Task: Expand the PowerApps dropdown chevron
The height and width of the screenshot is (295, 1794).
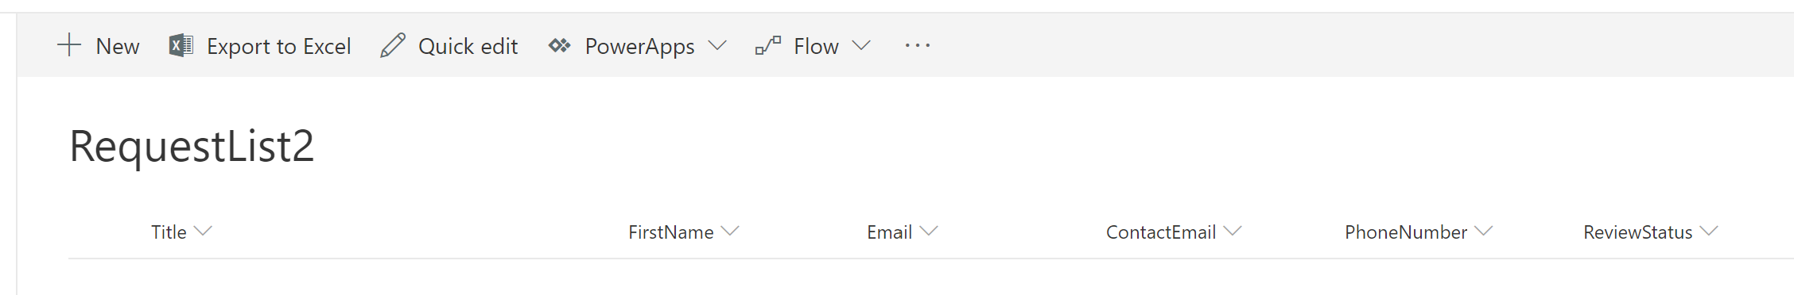Action: click(717, 45)
